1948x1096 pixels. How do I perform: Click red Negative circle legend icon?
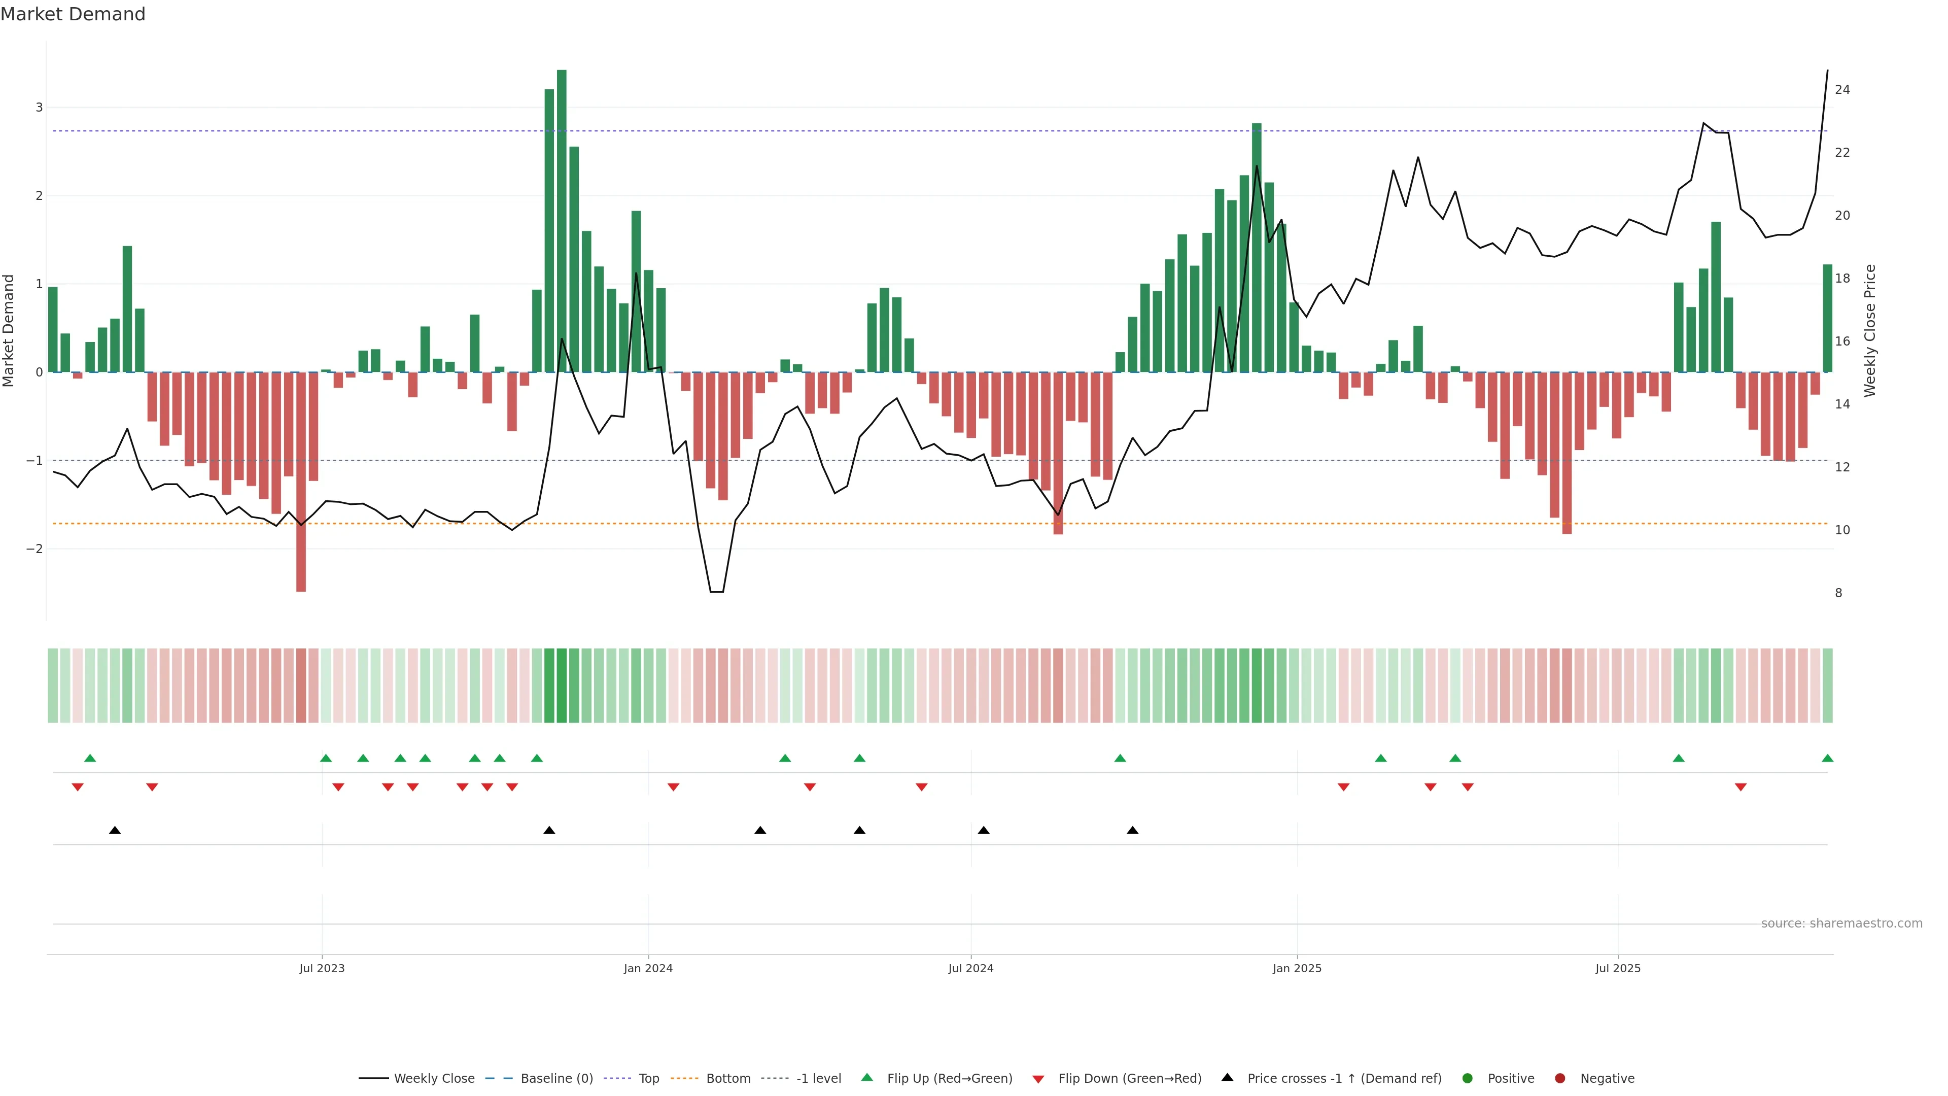[1560, 1079]
